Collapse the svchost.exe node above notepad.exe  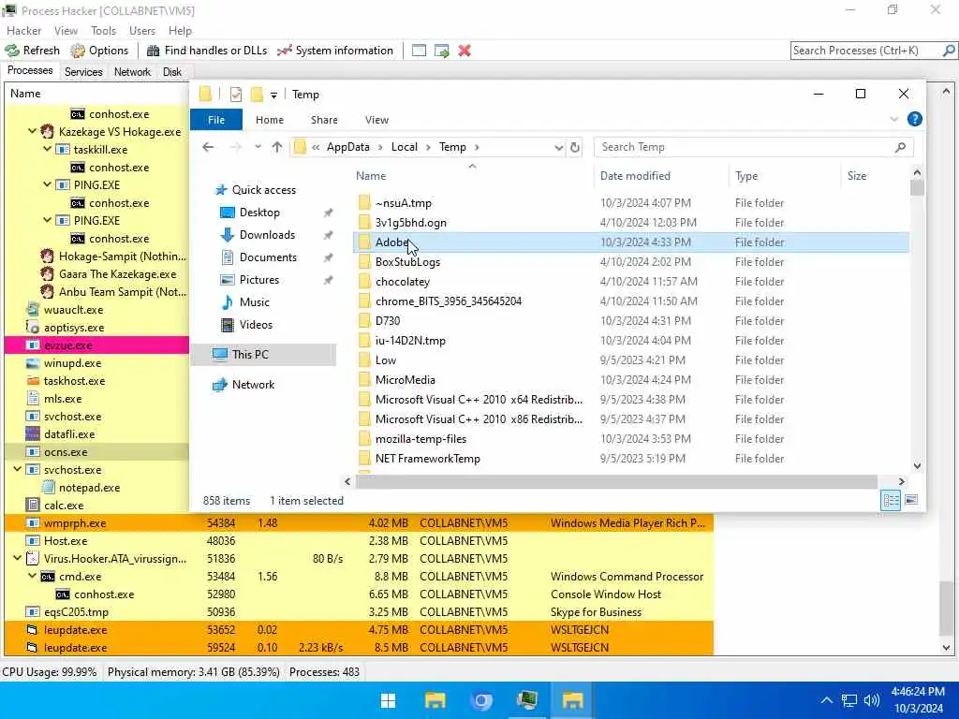point(17,470)
